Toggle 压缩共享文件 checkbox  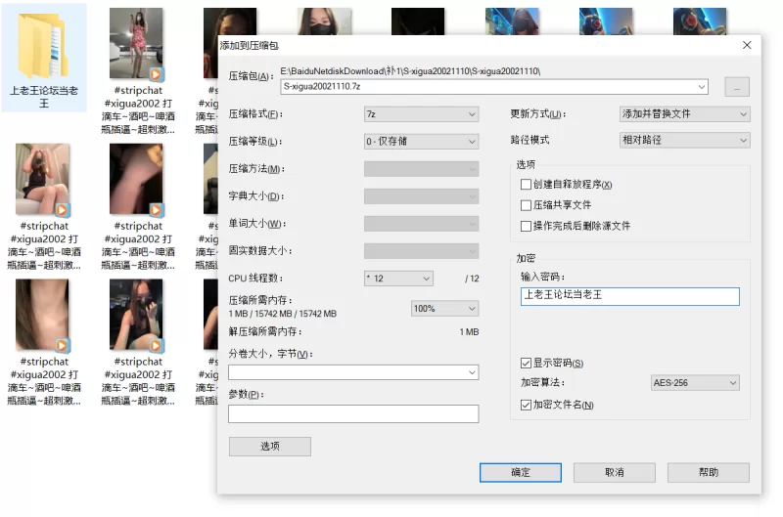coord(527,205)
